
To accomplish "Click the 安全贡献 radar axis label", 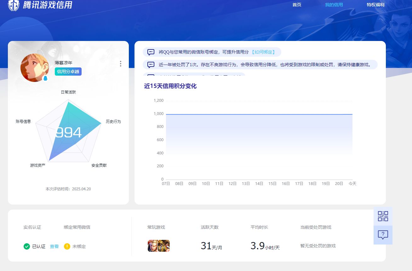I will (99, 165).
